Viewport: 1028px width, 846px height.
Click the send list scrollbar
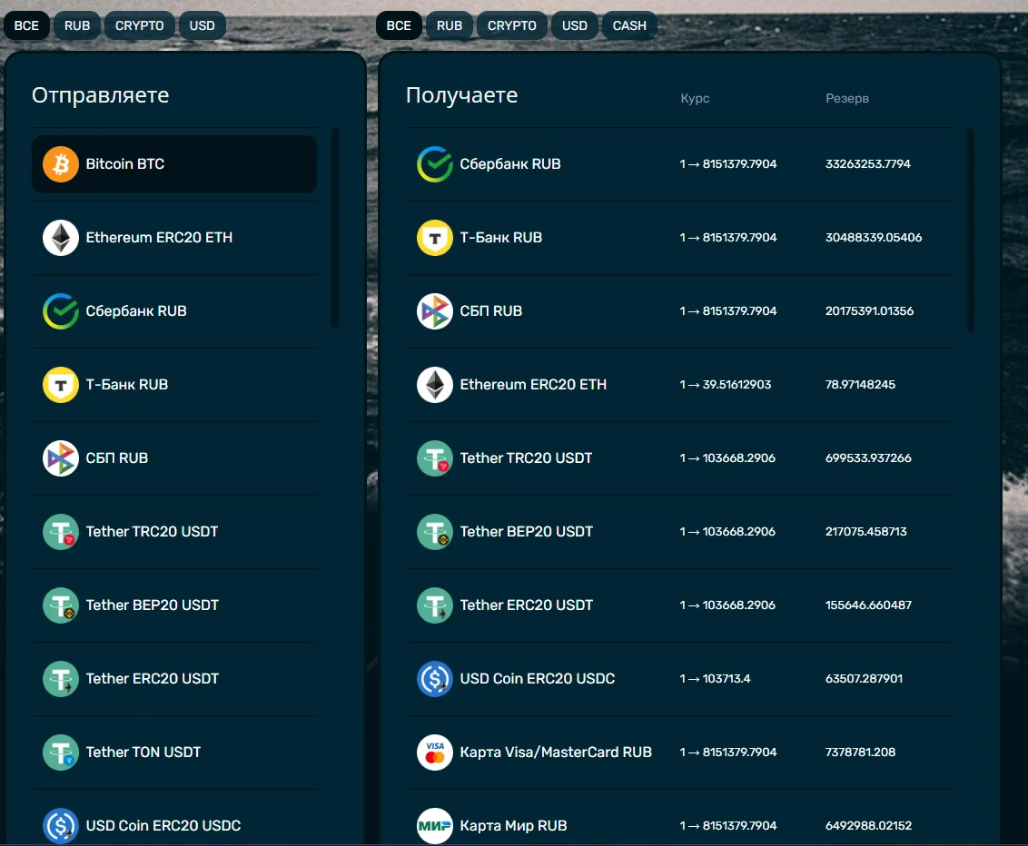click(335, 228)
